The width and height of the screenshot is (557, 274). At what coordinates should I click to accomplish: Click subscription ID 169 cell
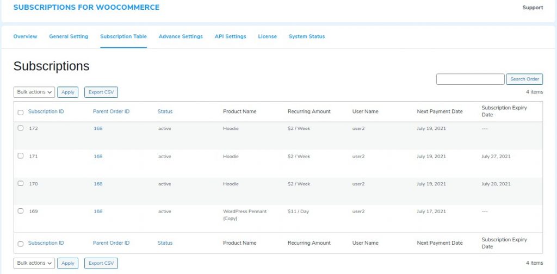coord(33,211)
